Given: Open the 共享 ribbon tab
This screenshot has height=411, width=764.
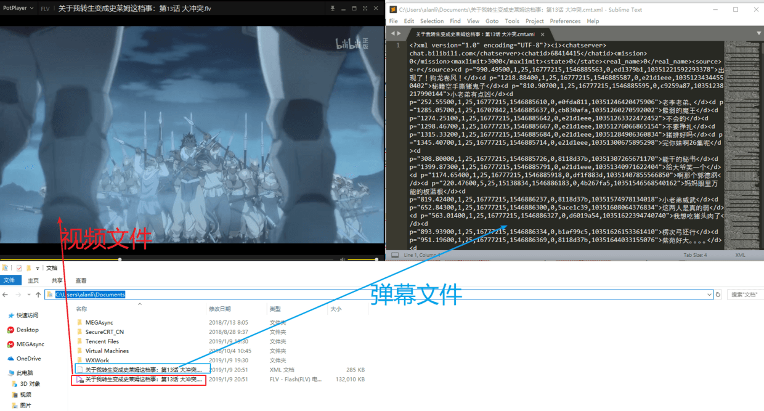Looking at the screenshot, I should (57, 280).
